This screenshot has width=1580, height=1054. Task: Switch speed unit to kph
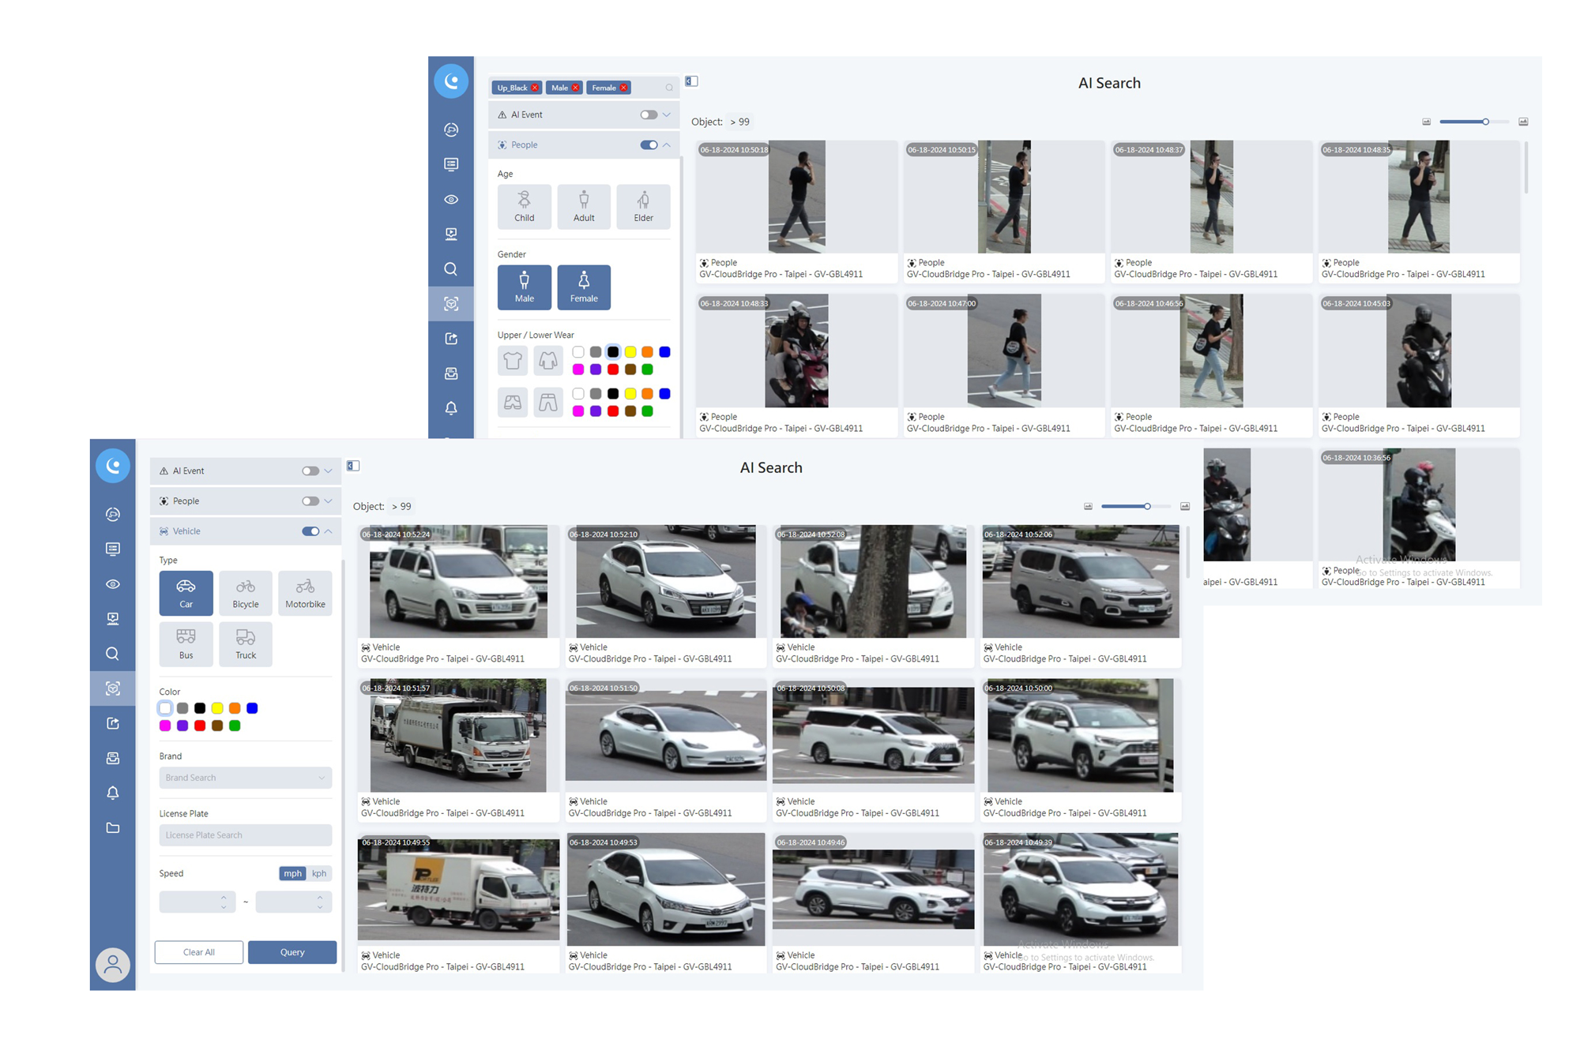pyautogui.click(x=319, y=873)
